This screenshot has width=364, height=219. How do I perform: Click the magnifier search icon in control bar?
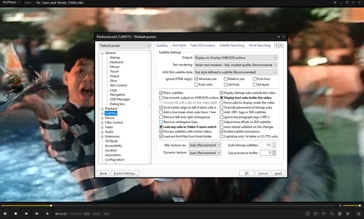point(332,214)
